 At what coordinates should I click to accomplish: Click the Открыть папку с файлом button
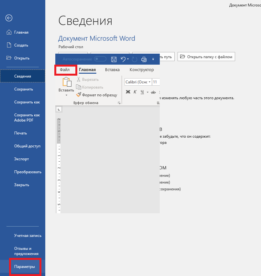pos(206,57)
